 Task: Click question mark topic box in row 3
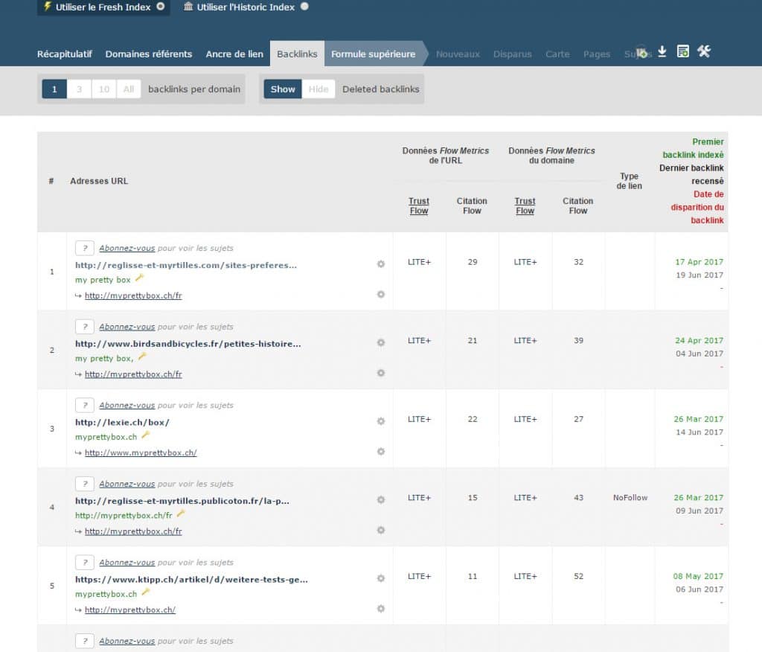[x=85, y=405]
